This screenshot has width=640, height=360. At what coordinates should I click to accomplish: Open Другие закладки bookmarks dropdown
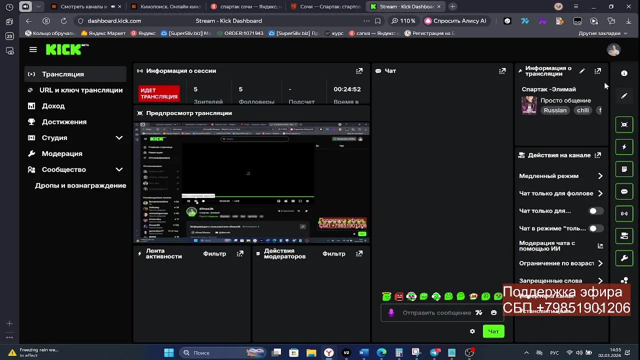[602, 33]
